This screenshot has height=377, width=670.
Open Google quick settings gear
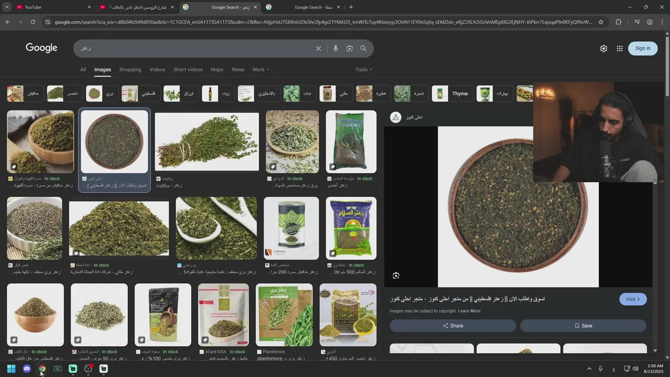pos(604,48)
